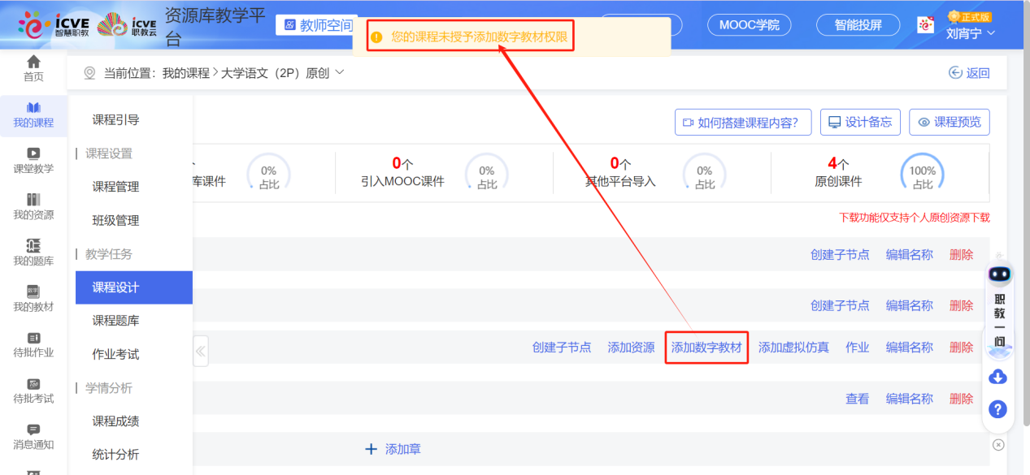1030x475 pixels.
Task: Collapse the side menu with double-chevron handle
Action: (200, 352)
